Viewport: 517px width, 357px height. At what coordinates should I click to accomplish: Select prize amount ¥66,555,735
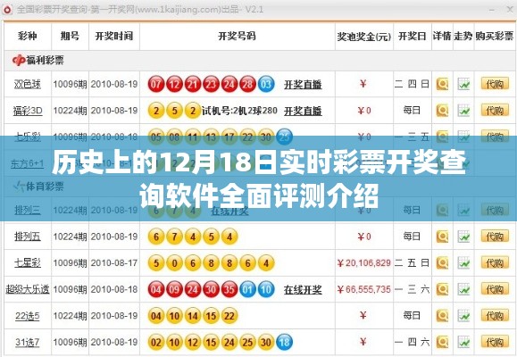363,289
